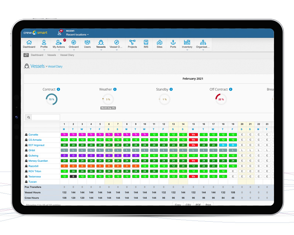
Task: Open the Mersey Guardian vessel link
Action: pyautogui.click(x=38, y=161)
